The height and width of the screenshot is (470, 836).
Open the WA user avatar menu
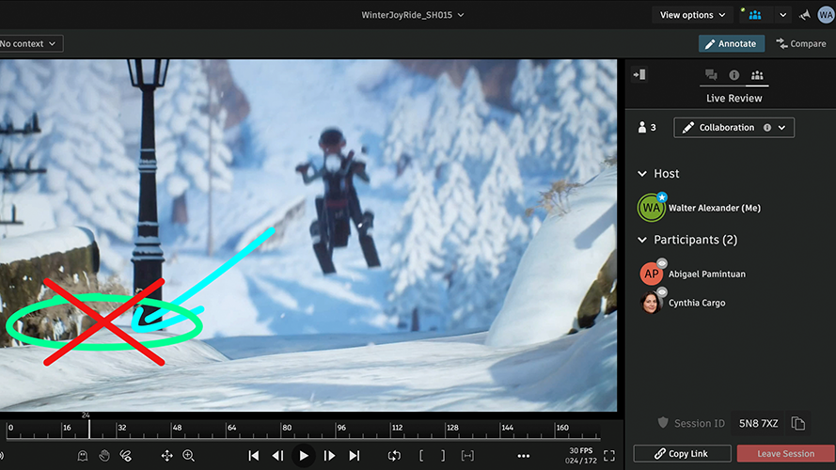coord(826,15)
